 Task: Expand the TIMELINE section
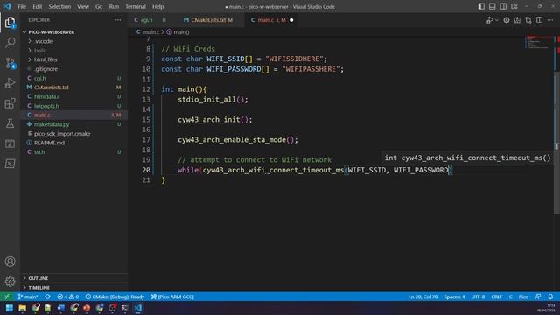[x=38, y=288]
